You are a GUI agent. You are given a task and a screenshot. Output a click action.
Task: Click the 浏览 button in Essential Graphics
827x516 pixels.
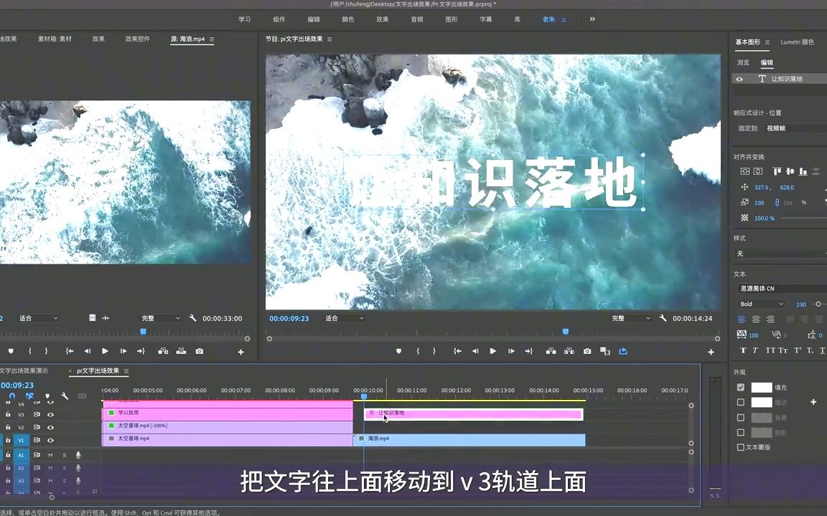[x=743, y=62]
